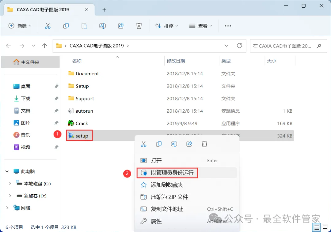Expand the 新加卷 (D:) node
Image resolution: width=331 pixels, height=232 pixels.
10,196
